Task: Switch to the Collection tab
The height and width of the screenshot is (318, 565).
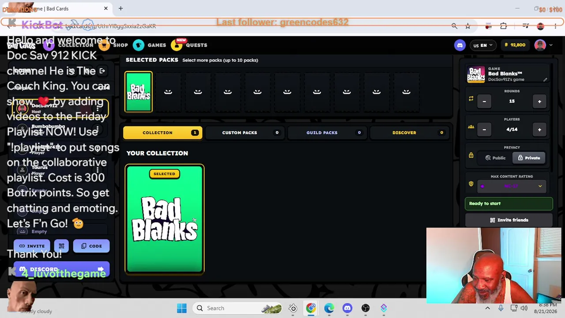Action: pos(163,132)
